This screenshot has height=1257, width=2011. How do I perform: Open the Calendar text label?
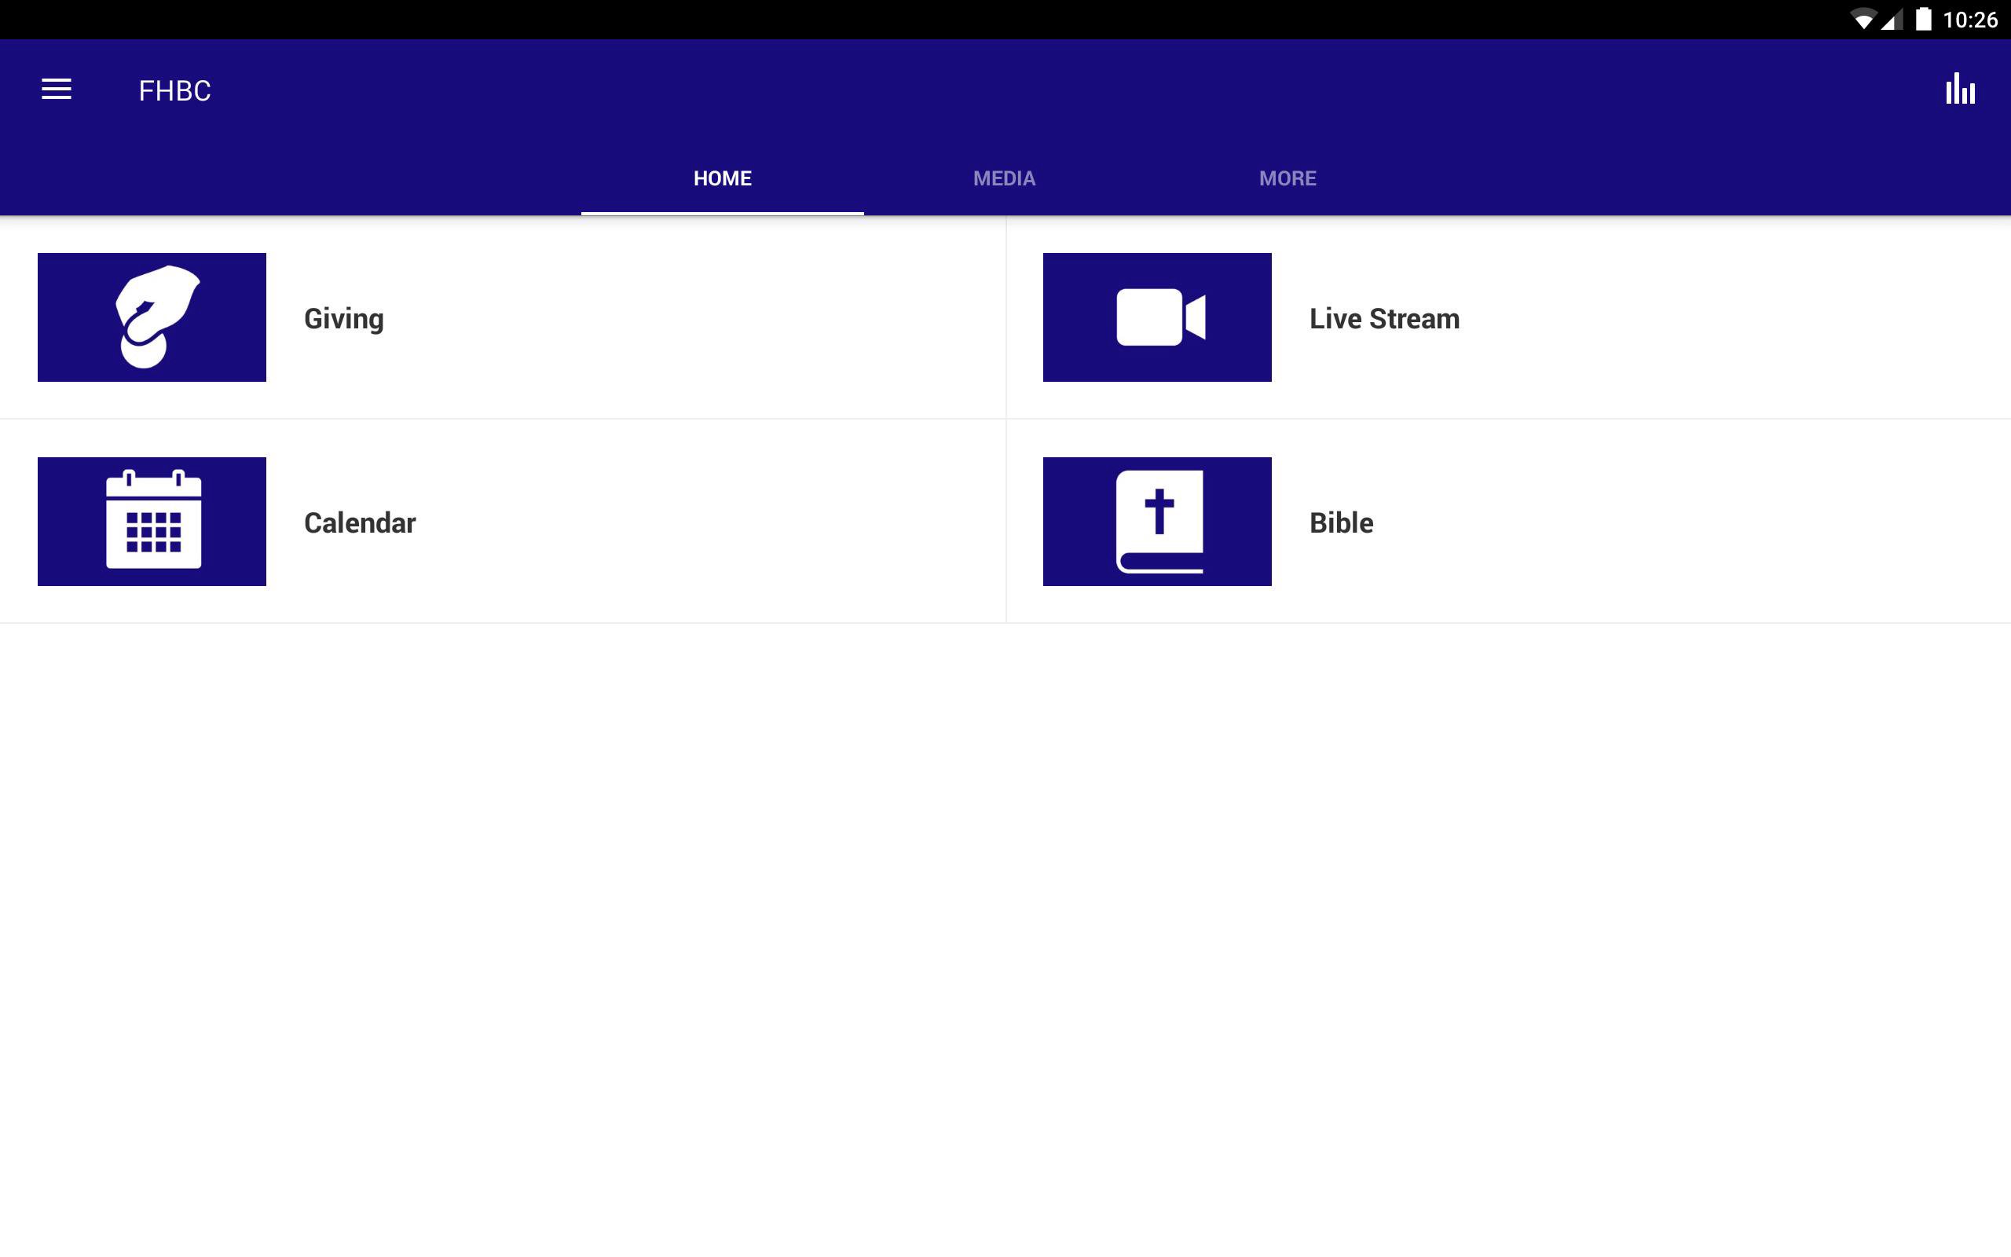pos(359,523)
